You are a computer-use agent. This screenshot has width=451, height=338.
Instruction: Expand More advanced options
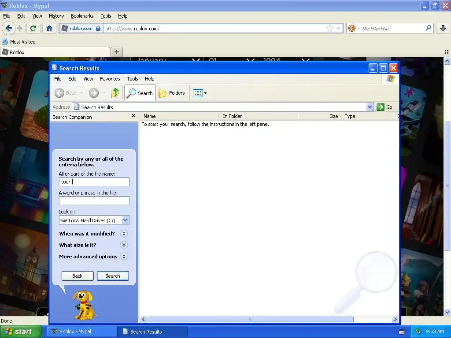(x=124, y=257)
